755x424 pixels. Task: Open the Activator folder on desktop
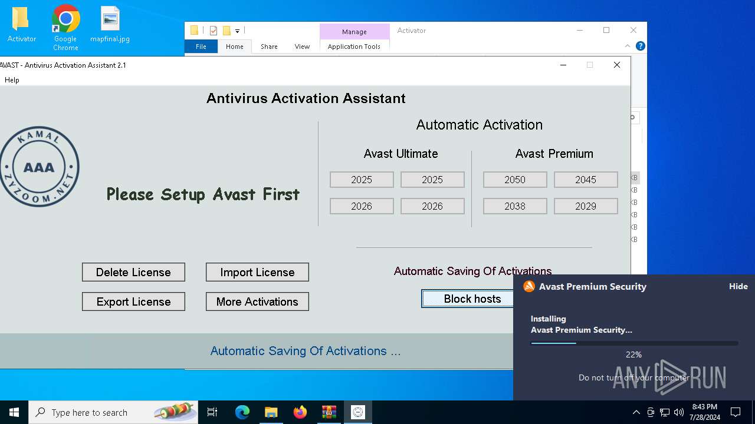click(21, 25)
